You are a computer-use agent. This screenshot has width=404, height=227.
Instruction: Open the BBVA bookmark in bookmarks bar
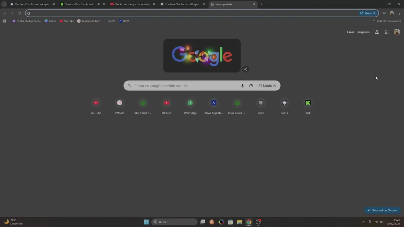pyautogui.click(x=124, y=21)
